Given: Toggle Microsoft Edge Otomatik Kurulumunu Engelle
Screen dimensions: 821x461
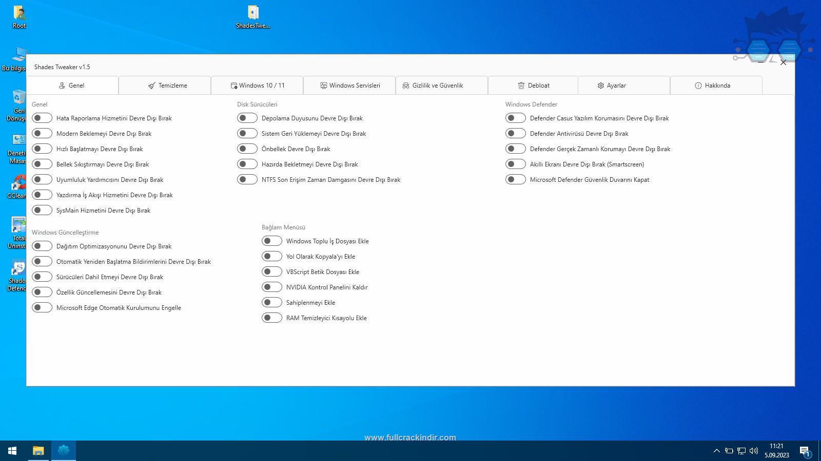Looking at the screenshot, I should [42, 307].
